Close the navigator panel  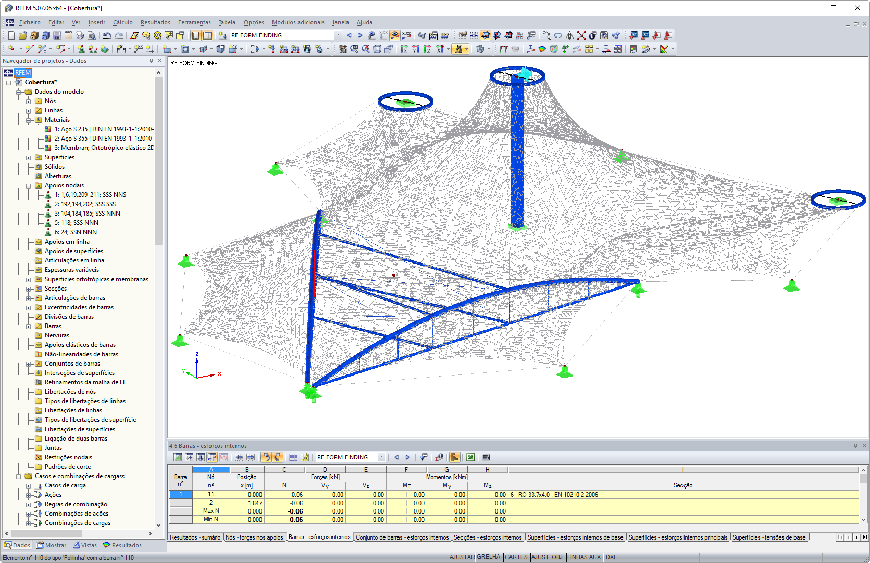click(x=160, y=61)
